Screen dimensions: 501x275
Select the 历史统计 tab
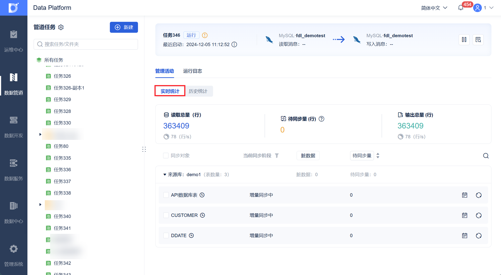click(198, 91)
